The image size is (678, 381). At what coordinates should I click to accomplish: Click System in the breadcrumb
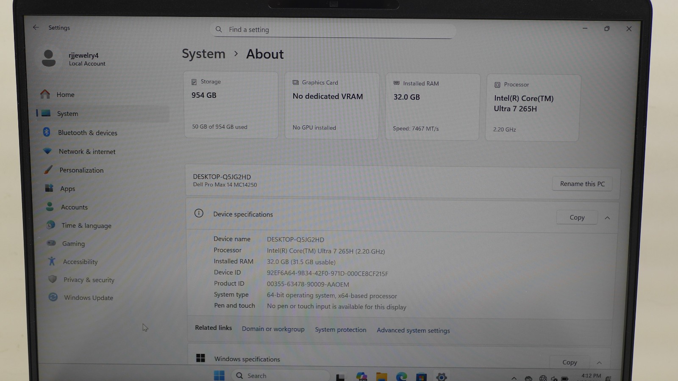click(x=203, y=54)
